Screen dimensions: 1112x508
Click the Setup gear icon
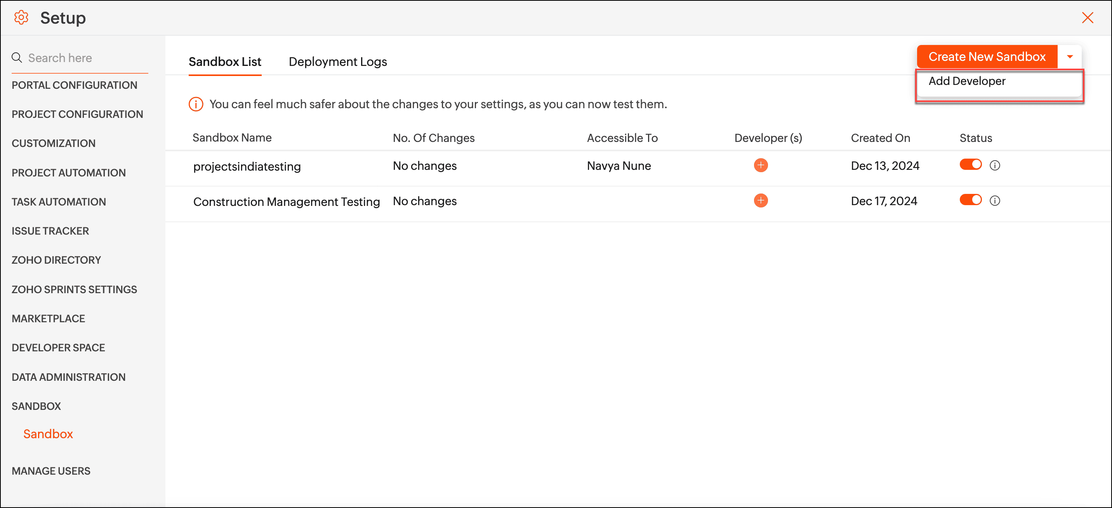21,18
